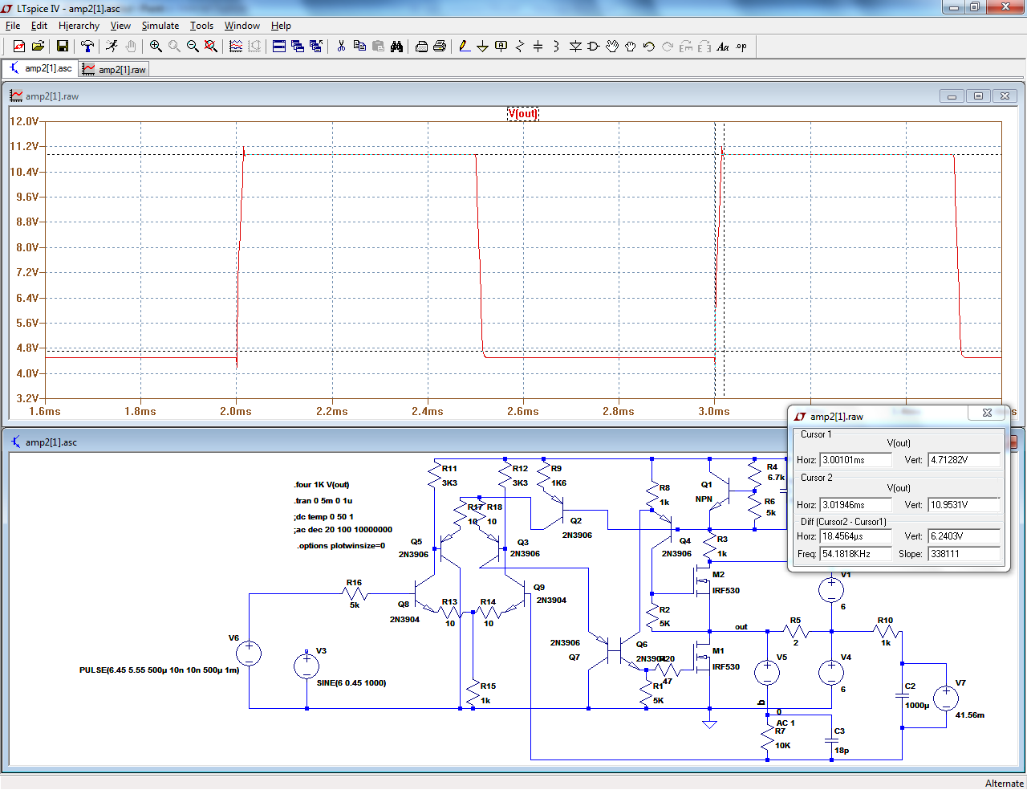Switch to the amp2[1].asc tab
This screenshot has width=1027, height=790.
(40, 68)
